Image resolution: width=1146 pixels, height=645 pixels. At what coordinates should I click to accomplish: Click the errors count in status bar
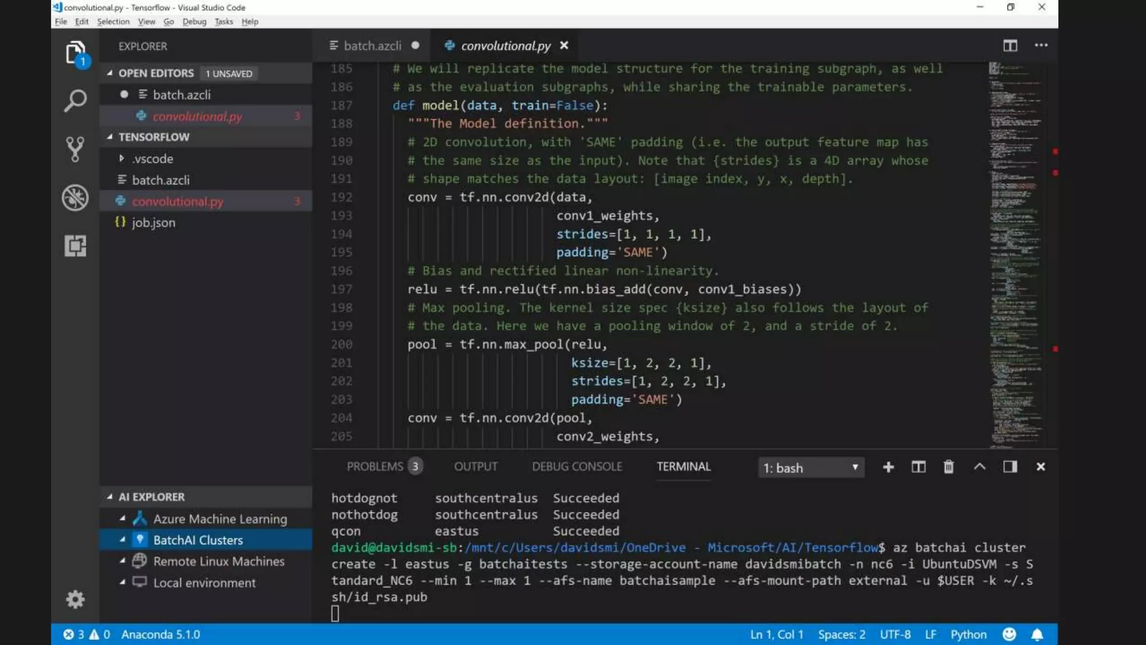click(x=73, y=634)
